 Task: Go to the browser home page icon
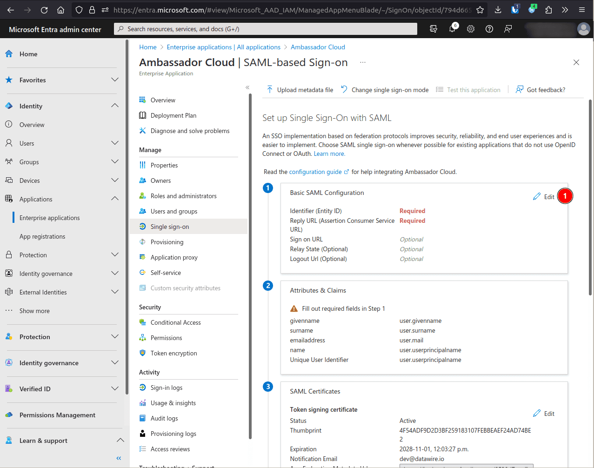60,10
